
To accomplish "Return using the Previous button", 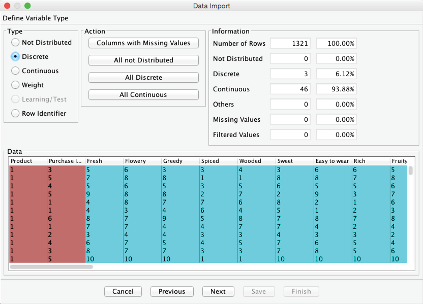I will click(x=172, y=291).
